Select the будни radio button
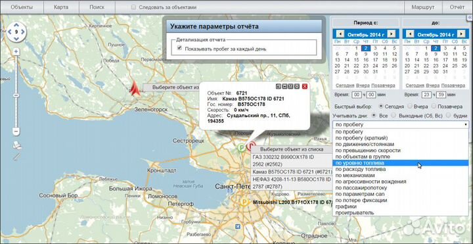473x244 pixels. [x=448, y=115]
